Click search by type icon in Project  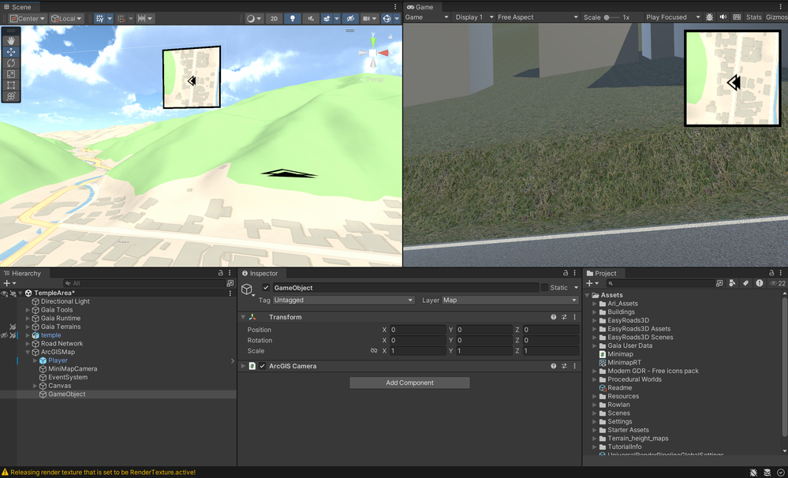pyautogui.click(x=732, y=283)
